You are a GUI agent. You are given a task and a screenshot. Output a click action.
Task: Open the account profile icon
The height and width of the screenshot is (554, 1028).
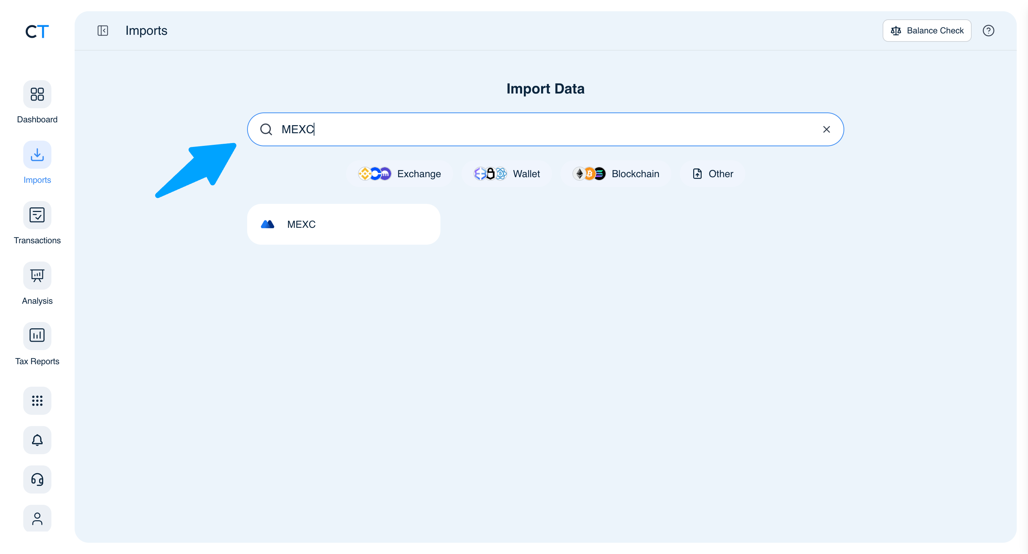click(x=37, y=518)
